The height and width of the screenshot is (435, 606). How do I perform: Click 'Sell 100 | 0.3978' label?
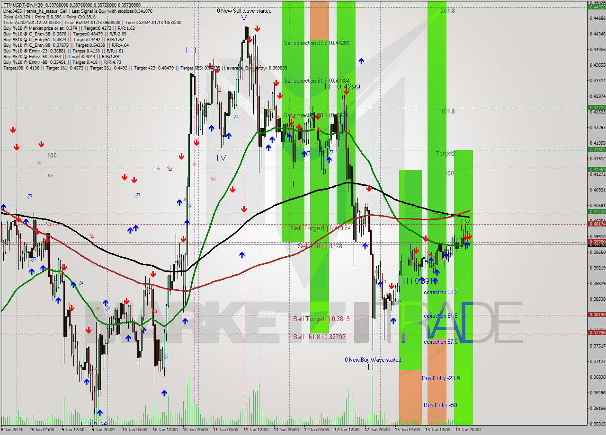pos(320,246)
